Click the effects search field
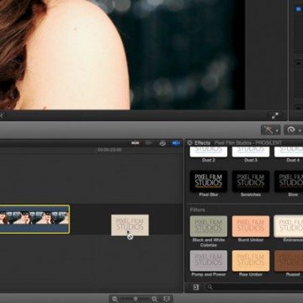 255,287
